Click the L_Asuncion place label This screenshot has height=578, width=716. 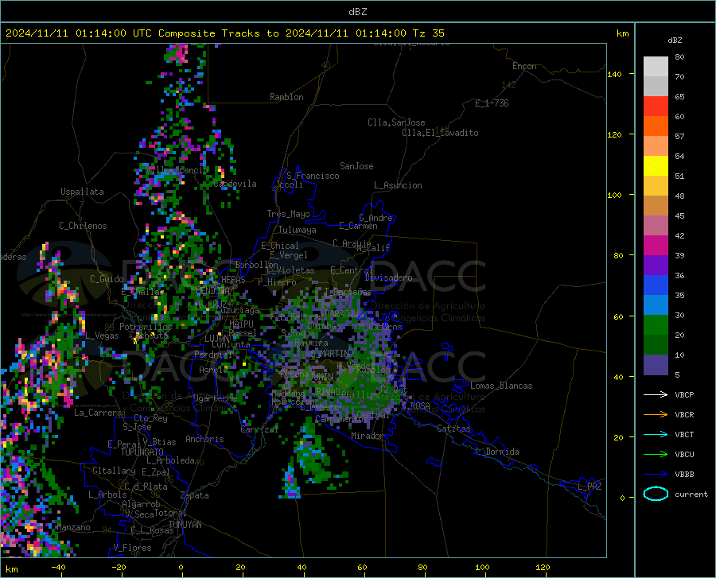(398, 185)
